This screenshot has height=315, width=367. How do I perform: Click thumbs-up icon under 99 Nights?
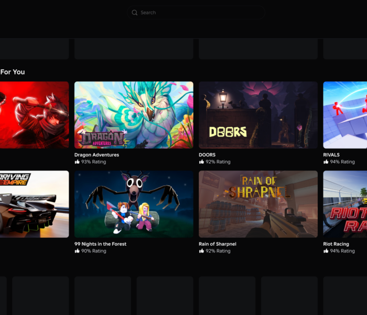click(x=77, y=251)
